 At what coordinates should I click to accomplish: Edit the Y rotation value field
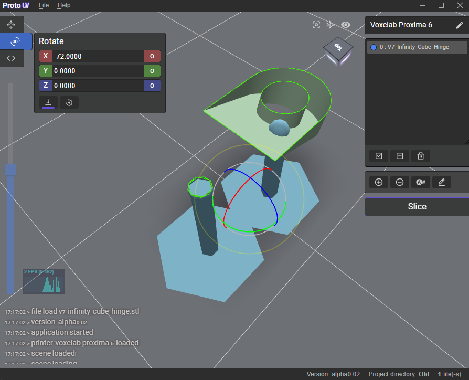click(98, 71)
